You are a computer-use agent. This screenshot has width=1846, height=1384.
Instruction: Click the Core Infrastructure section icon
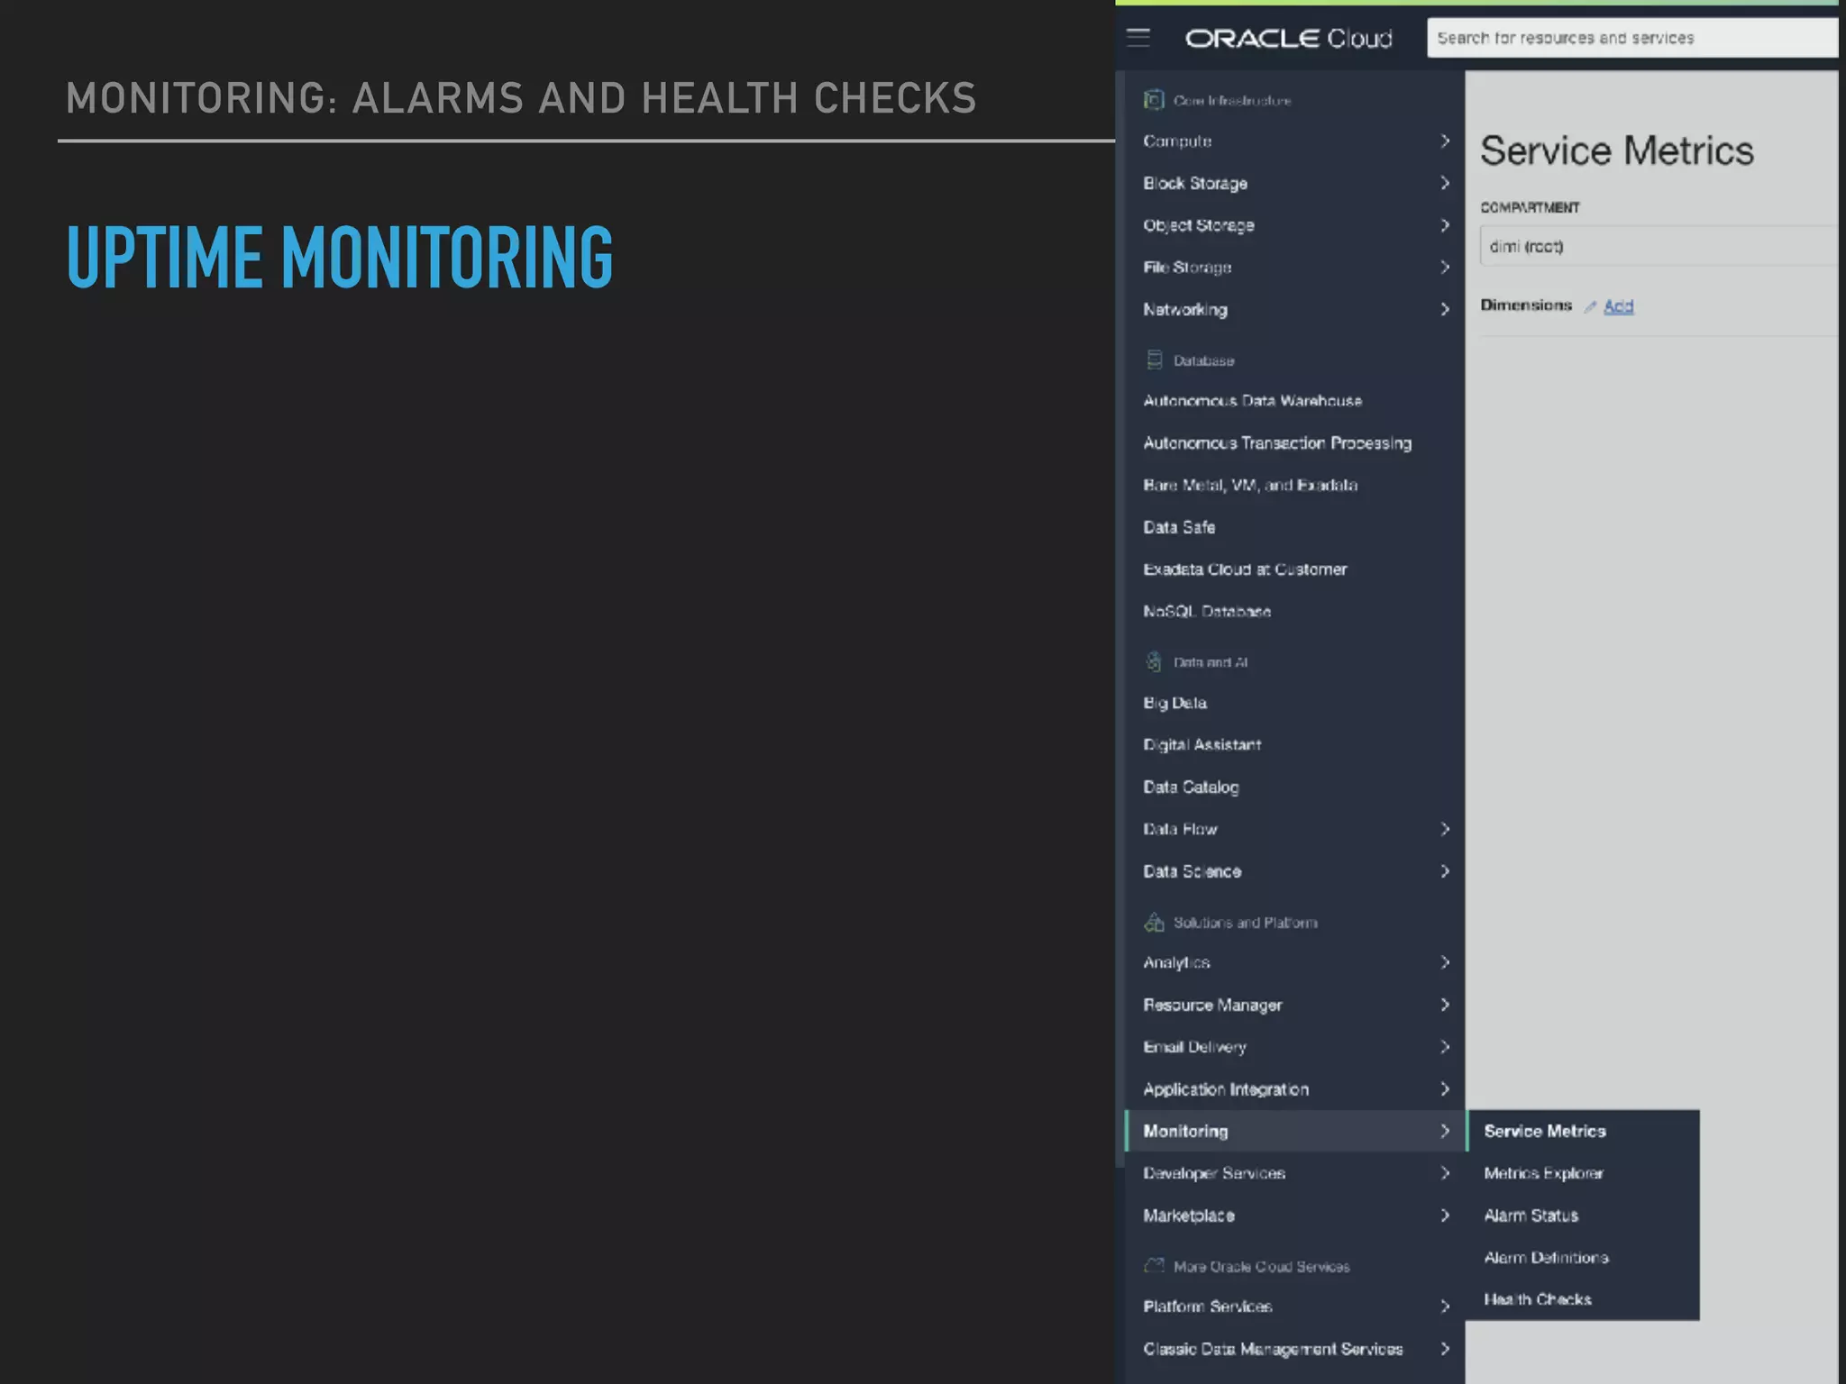click(x=1154, y=100)
